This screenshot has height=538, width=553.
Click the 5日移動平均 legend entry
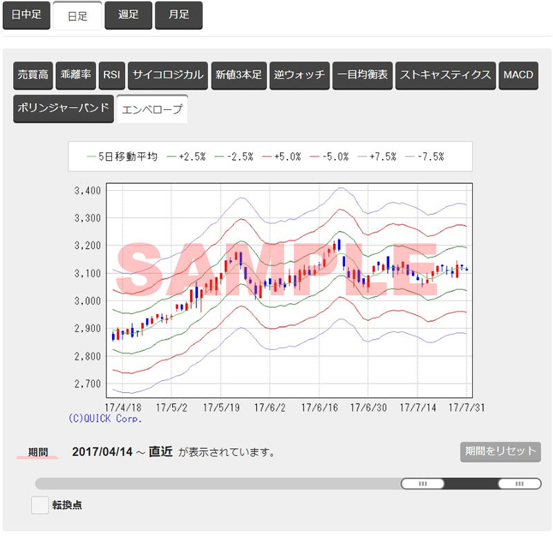click(x=122, y=157)
